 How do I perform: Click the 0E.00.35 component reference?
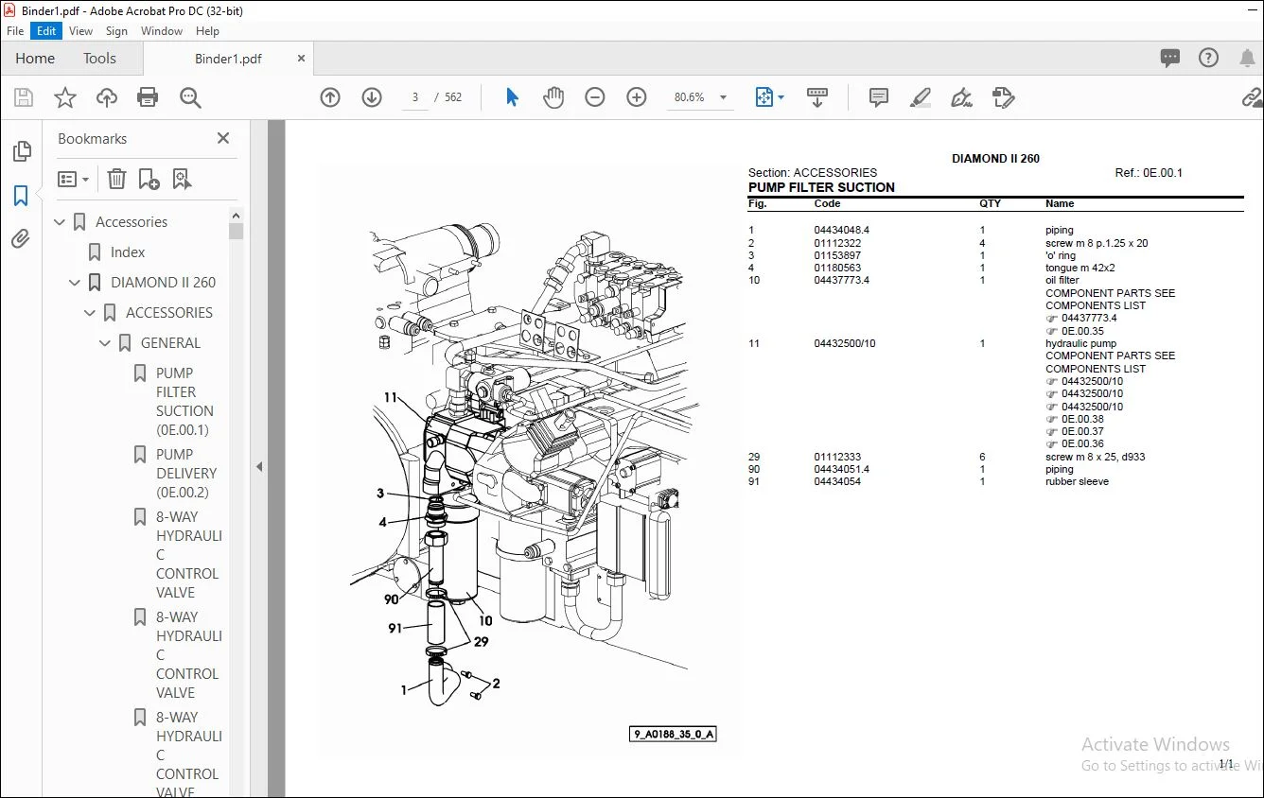[1082, 331]
